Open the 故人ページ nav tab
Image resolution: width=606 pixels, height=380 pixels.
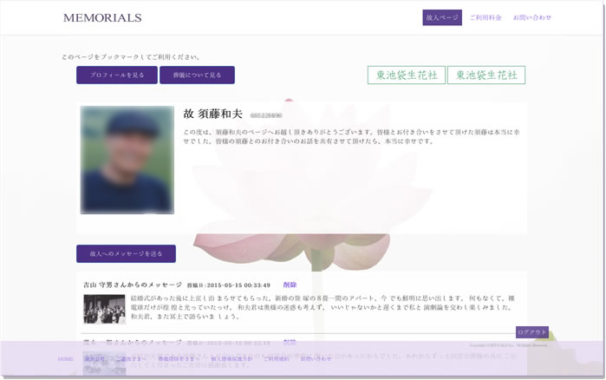pos(442,17)
